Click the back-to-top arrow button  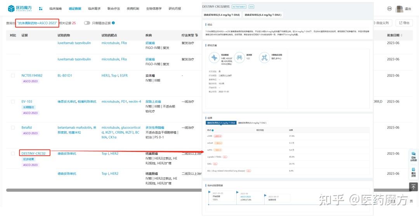(413, 187)
